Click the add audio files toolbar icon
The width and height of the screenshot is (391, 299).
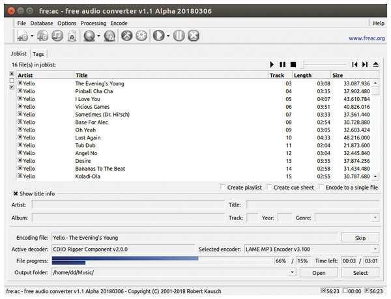pos(22,36)
